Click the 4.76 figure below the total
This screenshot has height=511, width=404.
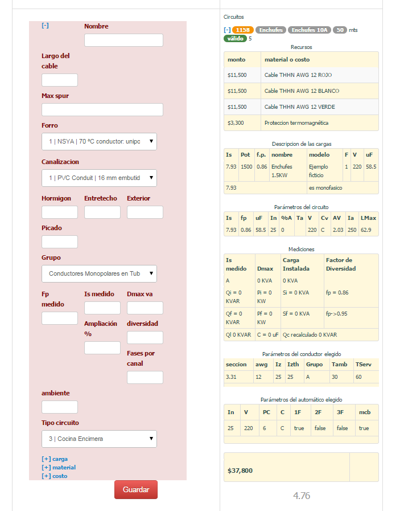point(302,496)
